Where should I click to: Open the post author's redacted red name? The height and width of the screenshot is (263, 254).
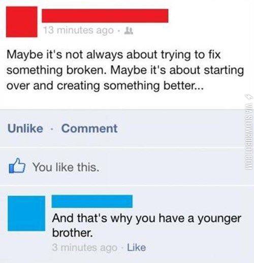pos(105,16)
